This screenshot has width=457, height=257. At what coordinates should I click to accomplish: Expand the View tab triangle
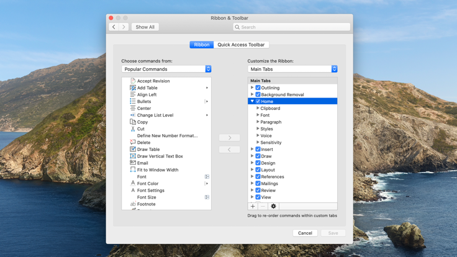(x=252, y=197)
